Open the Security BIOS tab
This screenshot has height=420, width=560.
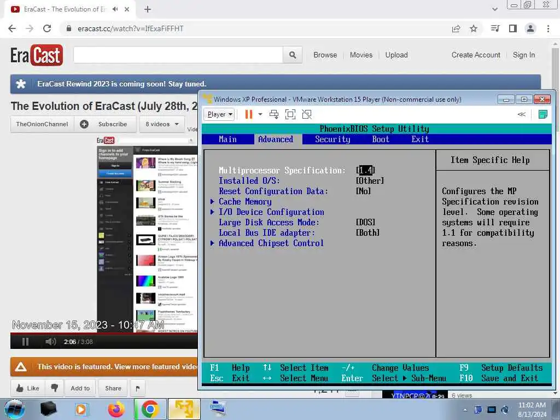332,139
